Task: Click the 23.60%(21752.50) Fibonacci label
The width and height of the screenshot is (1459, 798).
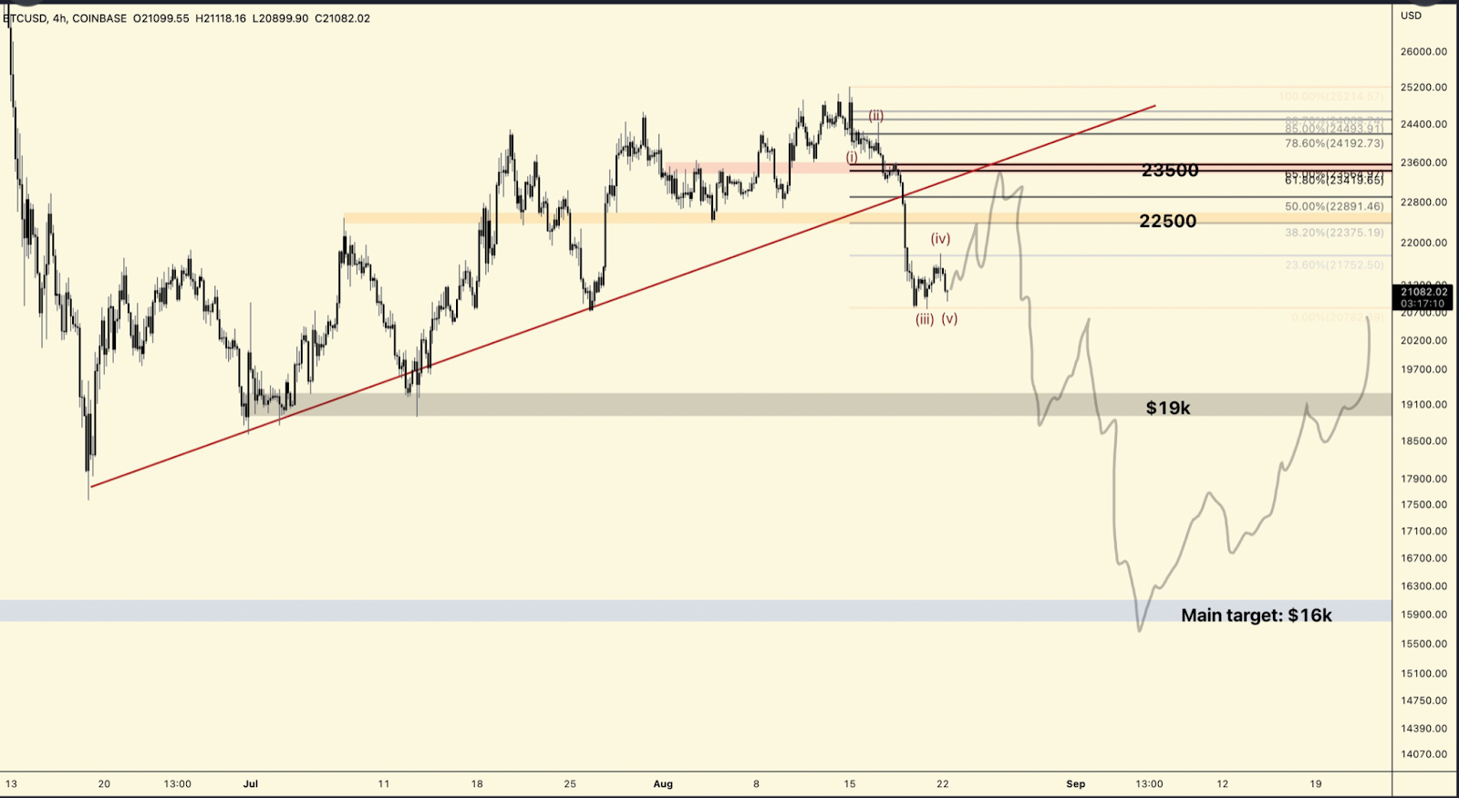Action: pos(1334,264)
